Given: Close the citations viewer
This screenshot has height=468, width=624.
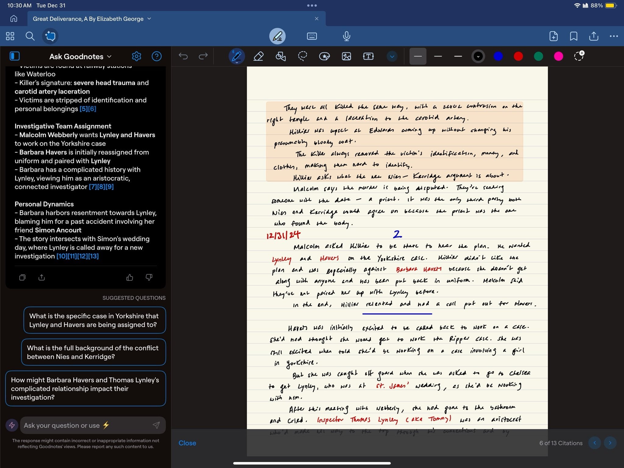Looking at the screenshot, I should (187, 443).
